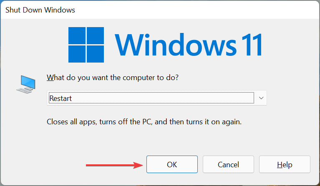Click the underlined H on the Help button
This screenshot has height=186, width=320.
point(279,165)
